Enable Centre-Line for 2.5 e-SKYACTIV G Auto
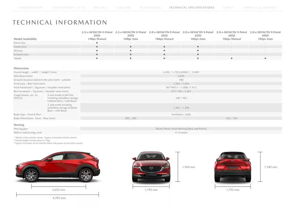Screen dimensions: 295x208 click(131, 46)
